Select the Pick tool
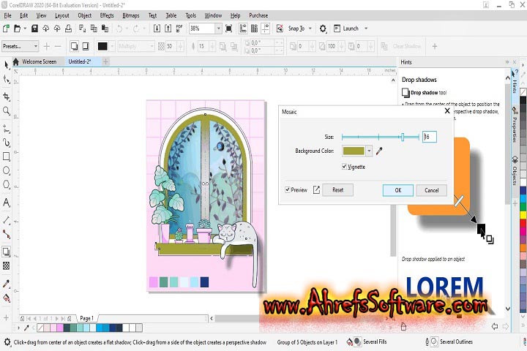The height and width of the screenshot is (351, 527). 6,65
